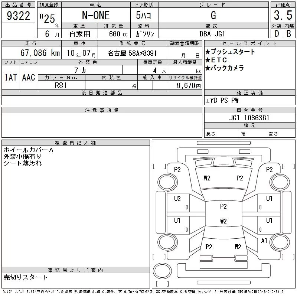297x297 pixels.
Task: Select the exterior color value アカ
Action: [80, 70]
